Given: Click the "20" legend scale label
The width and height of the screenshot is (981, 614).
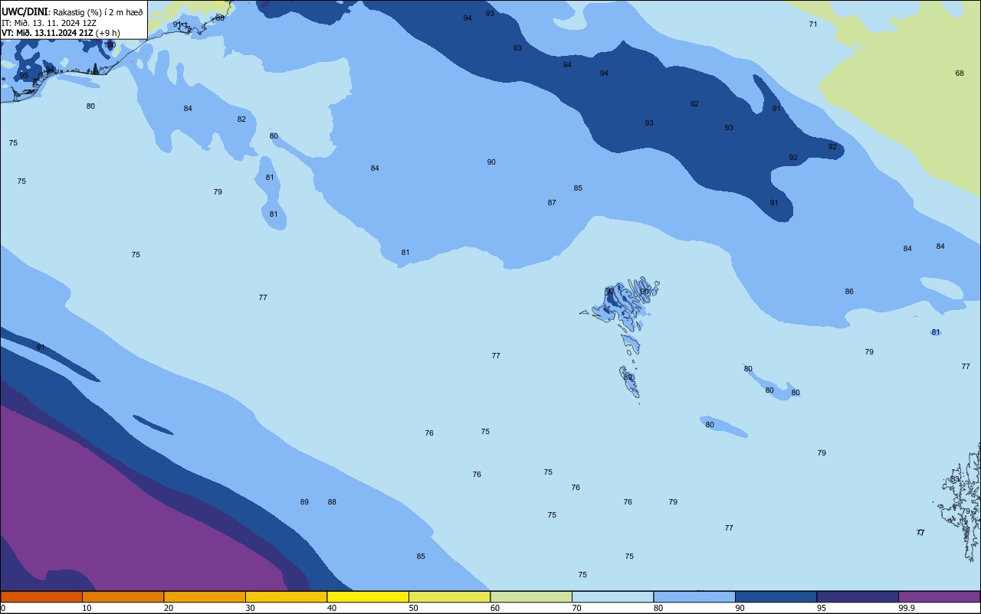Looking at the screenshot, I should point(169,608).
